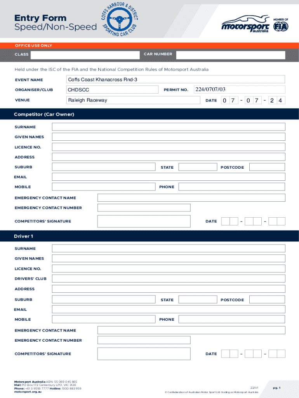
Task: Select the Driver 1 Email field
Action: pos(169,309)
